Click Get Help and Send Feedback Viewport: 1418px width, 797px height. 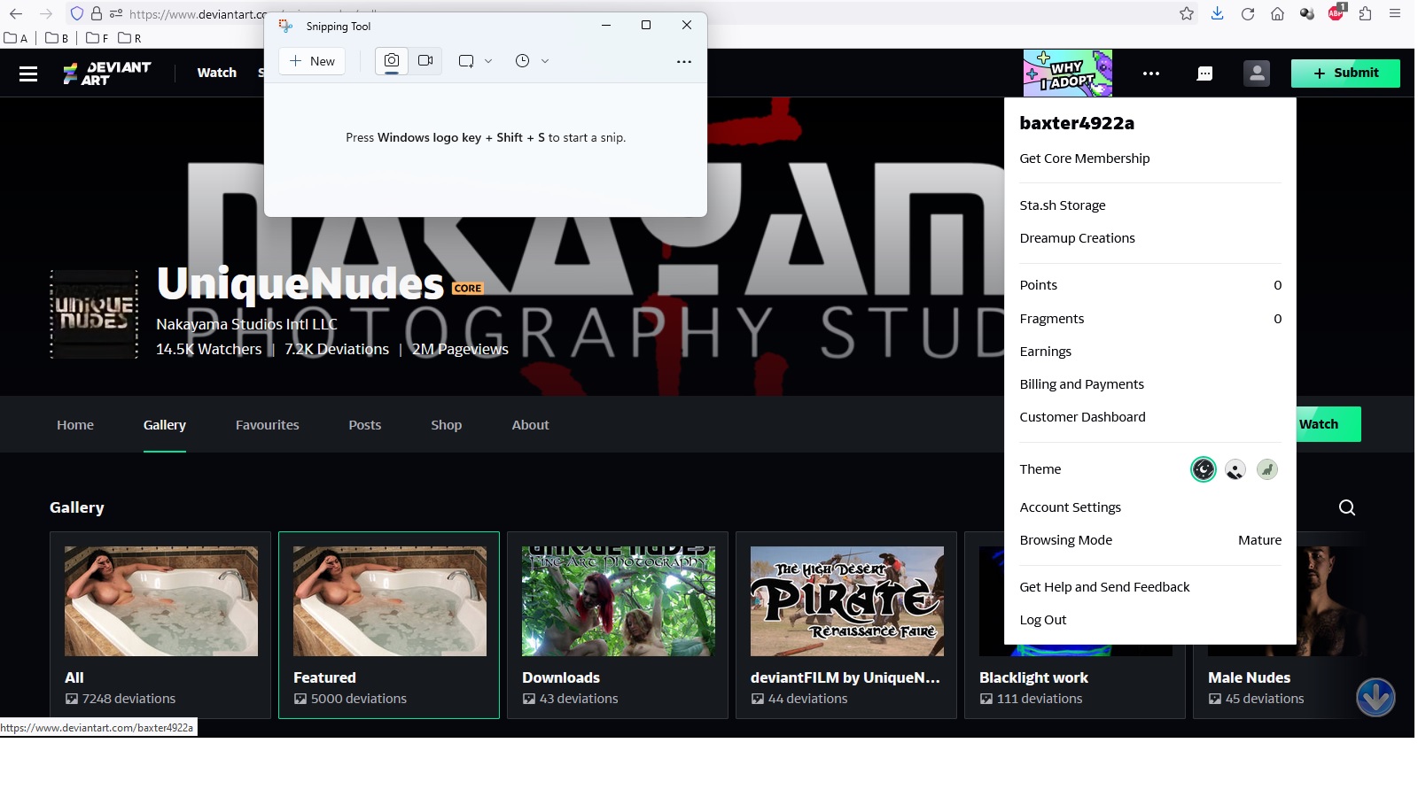coord(1104,587)
